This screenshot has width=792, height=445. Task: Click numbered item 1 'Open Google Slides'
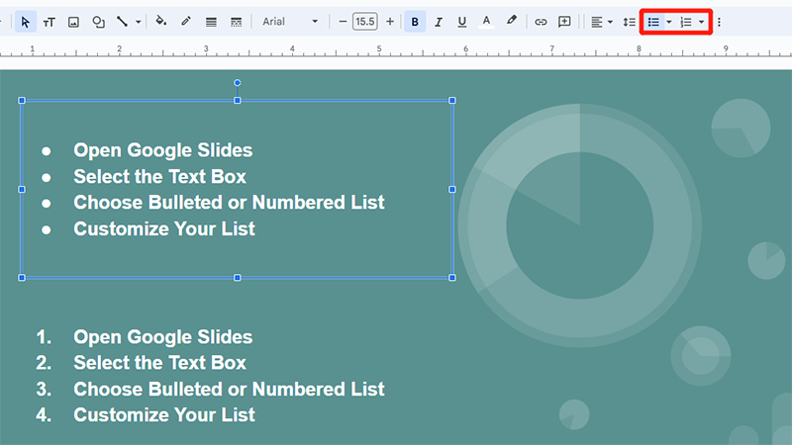pos(162,337)
